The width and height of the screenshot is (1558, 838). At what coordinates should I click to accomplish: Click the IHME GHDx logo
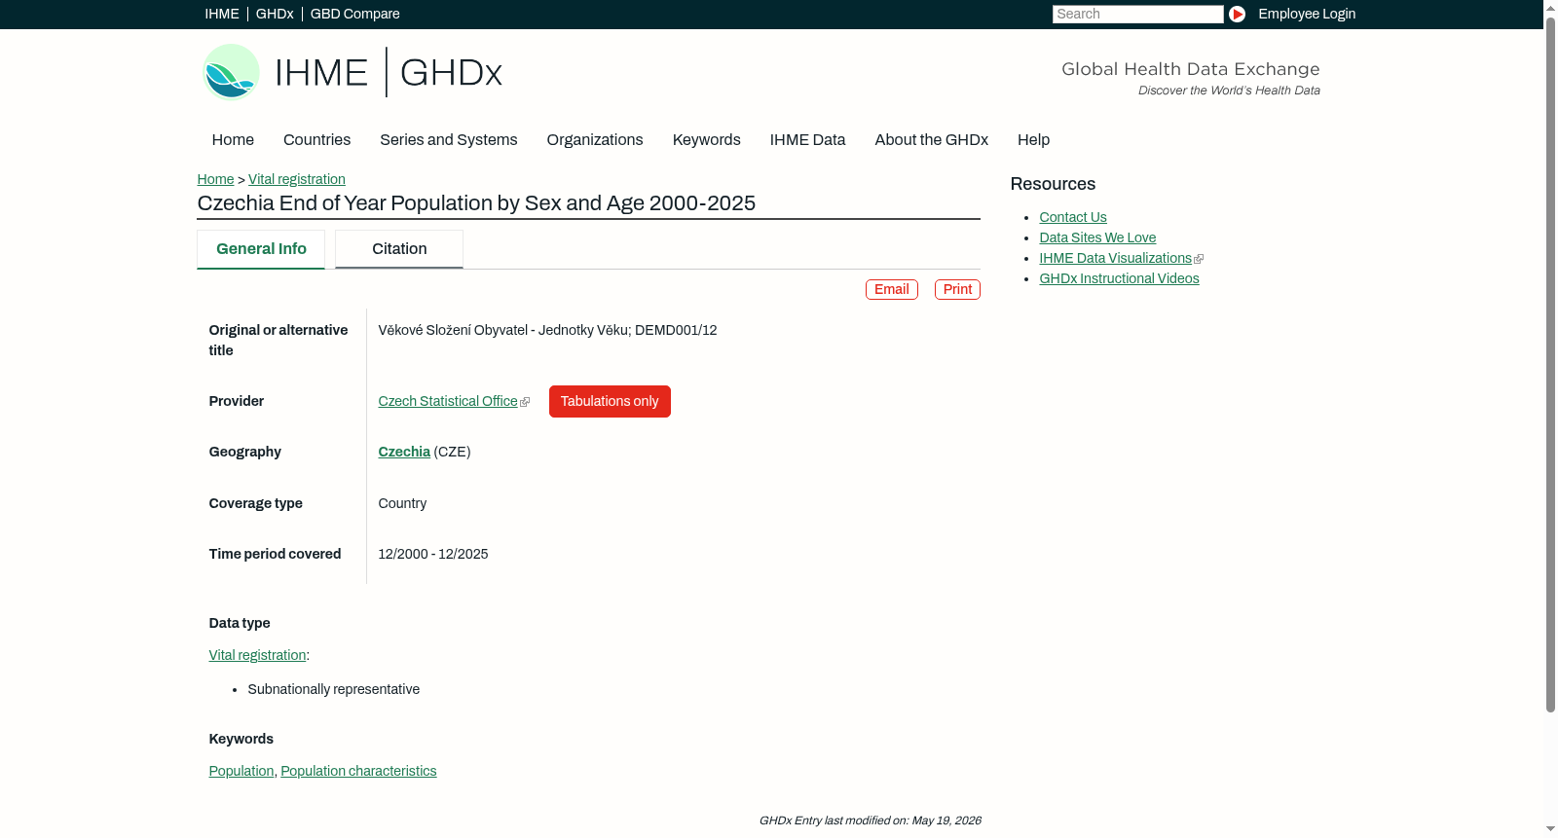point(352,72)
